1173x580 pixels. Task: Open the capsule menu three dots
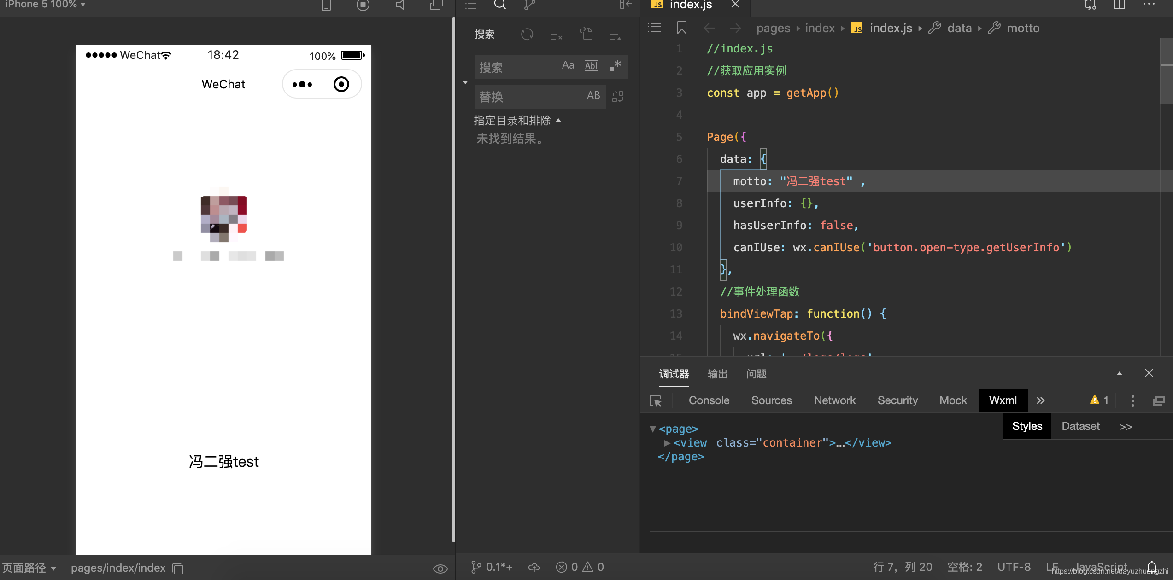[302, 84]
